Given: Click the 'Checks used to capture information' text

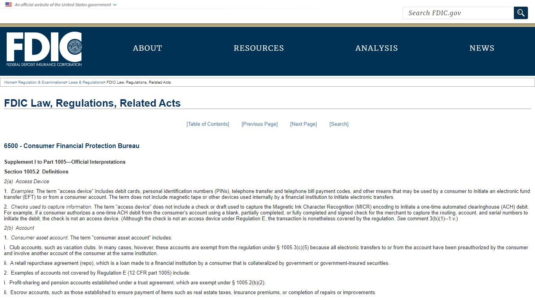Looking at the screenshot, I should pyautogui.click(x=51, y=207).
